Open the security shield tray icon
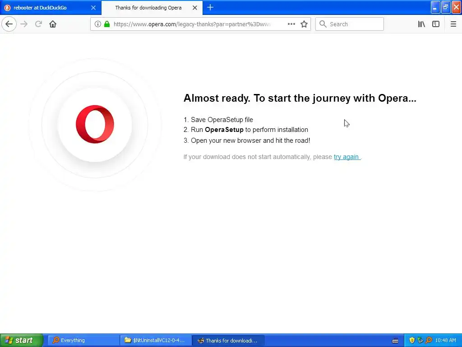This screenshot has width=462, height=347. [x=412, y=340]
